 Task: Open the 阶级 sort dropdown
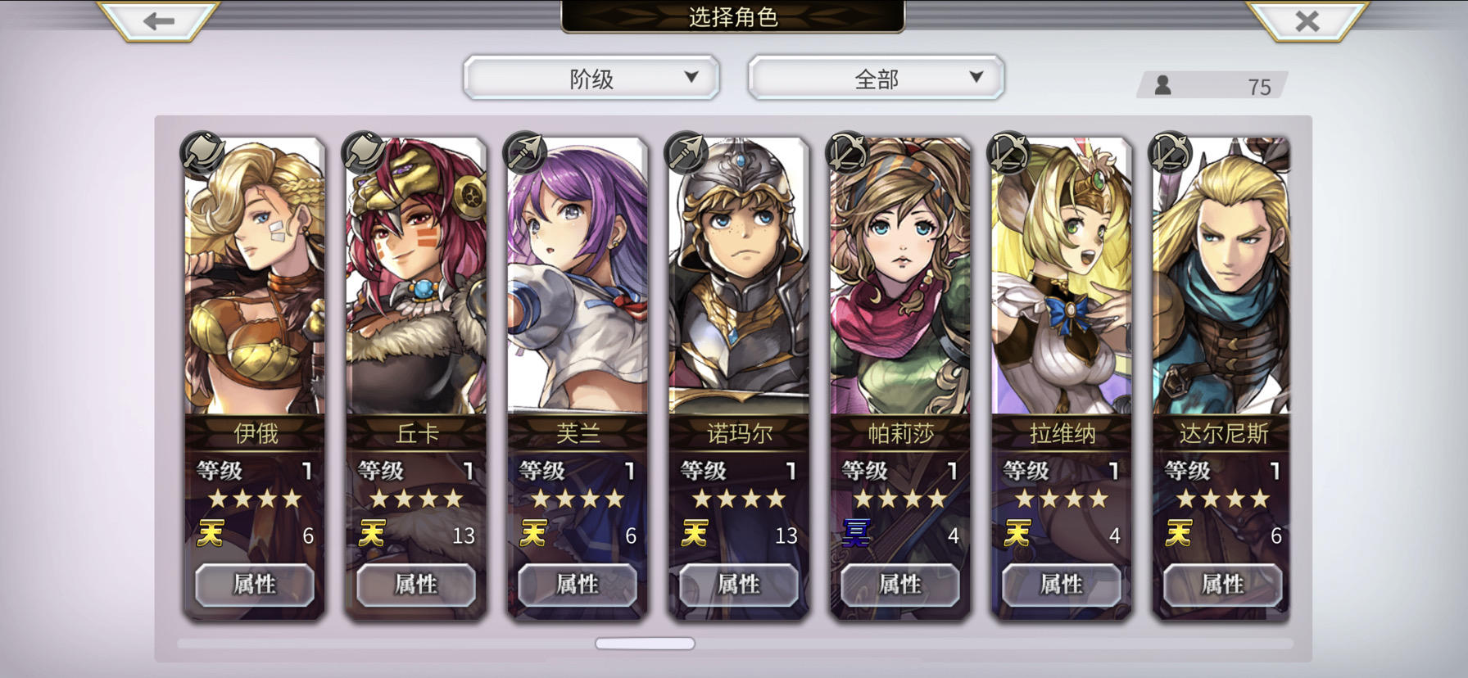(x=591, y=79)
